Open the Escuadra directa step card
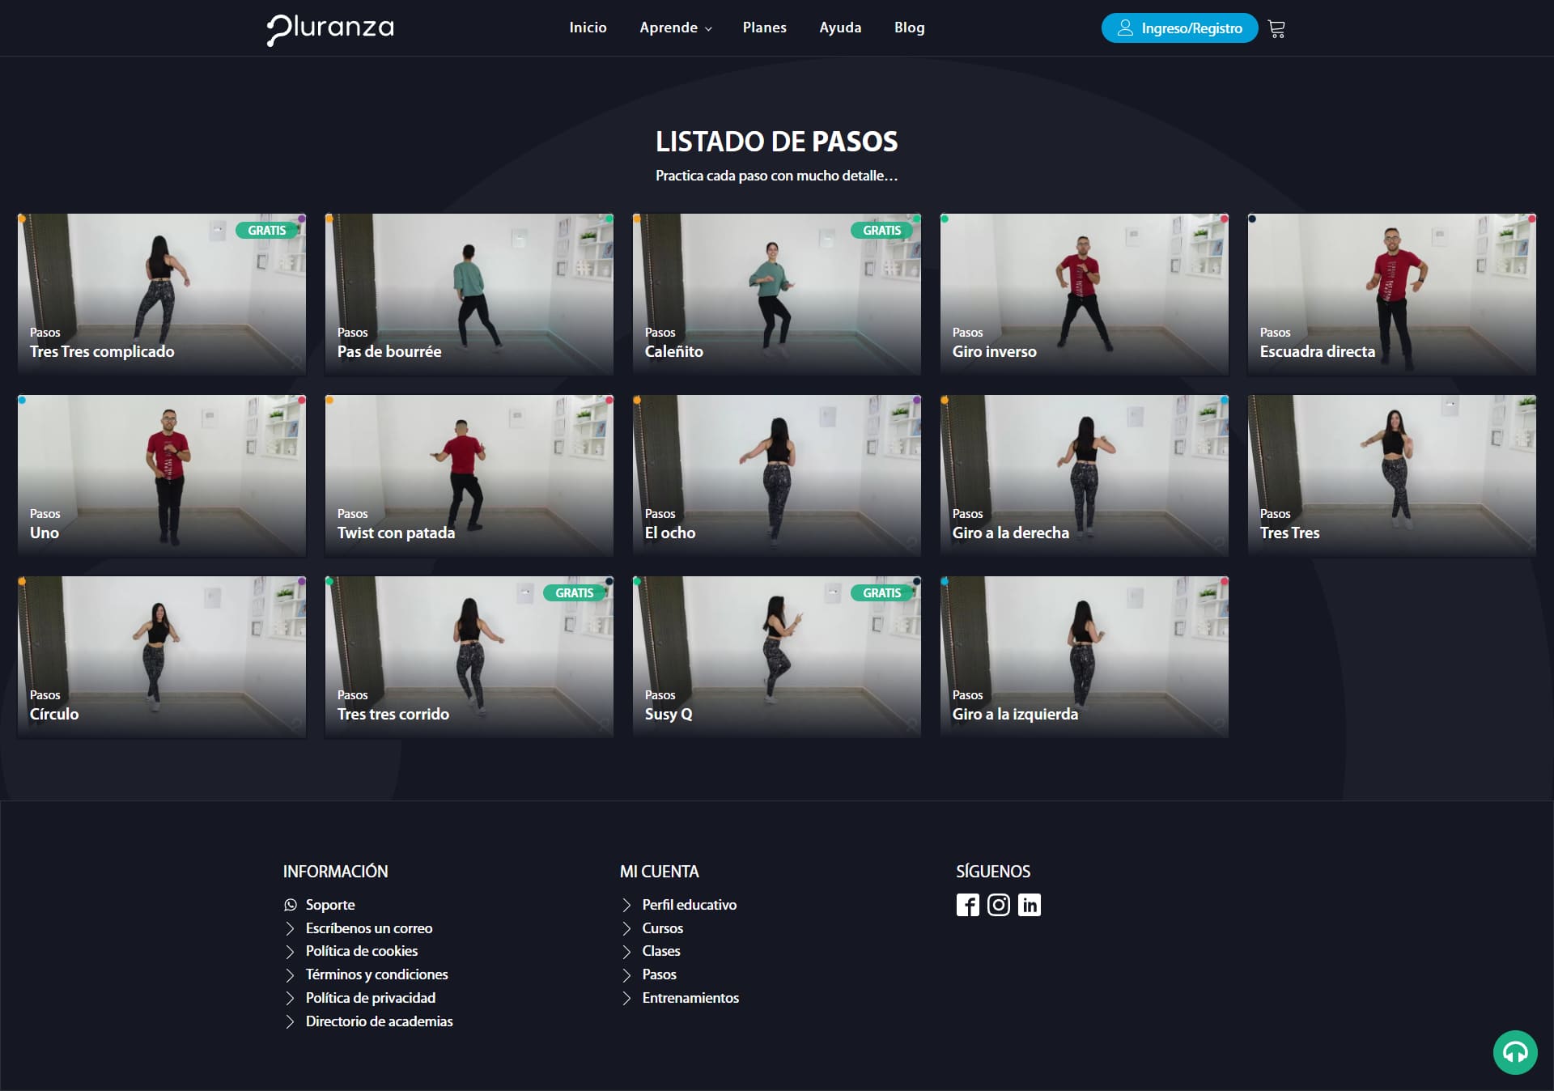The width and height of the screenshot is (1554, 1091). coord(1392,294)
